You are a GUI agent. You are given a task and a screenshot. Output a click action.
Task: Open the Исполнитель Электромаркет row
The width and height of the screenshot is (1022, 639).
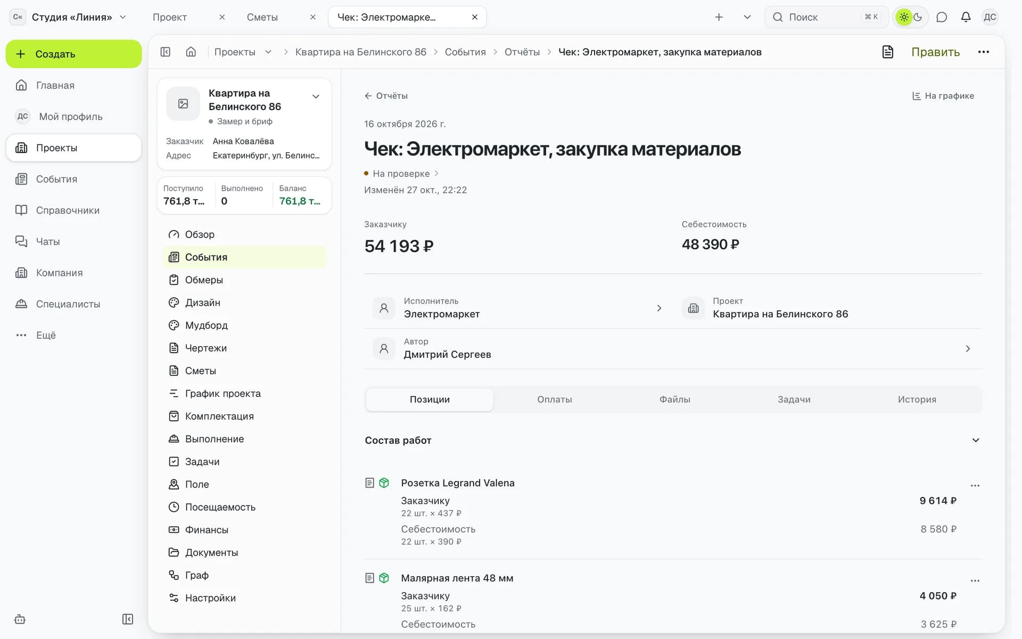[518, 308]
